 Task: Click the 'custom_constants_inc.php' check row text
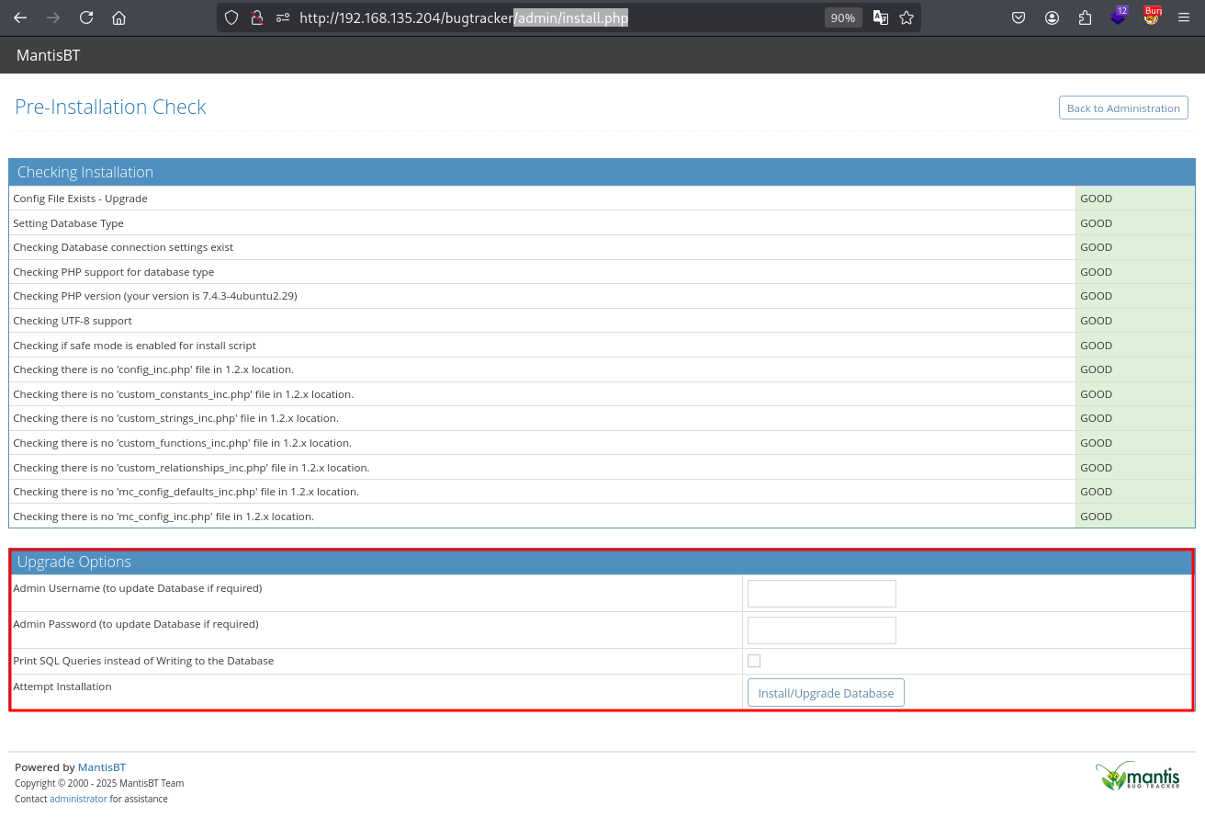coord(184,394)
